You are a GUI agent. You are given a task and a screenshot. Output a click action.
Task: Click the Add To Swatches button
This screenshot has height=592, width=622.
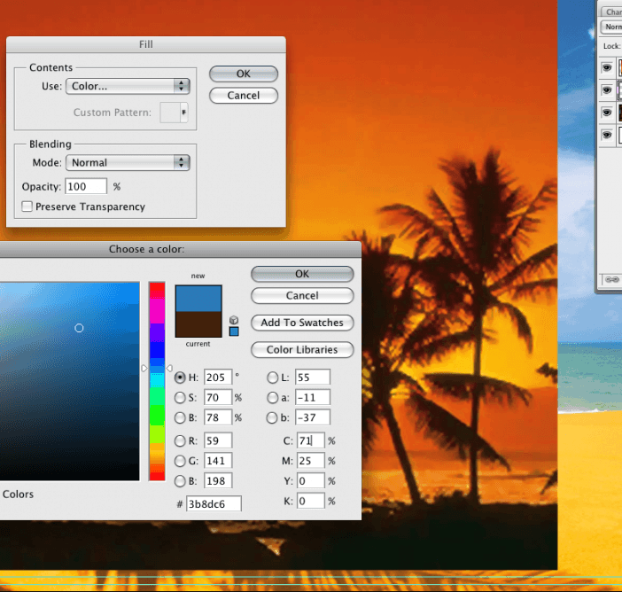[x=302, y=323]
